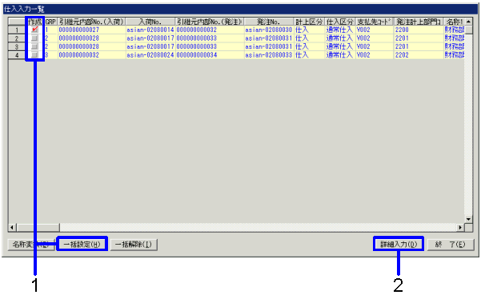Select V002 cell in row 1
Image resolution: width=481 pixels, height=299 pixels.
375,30
